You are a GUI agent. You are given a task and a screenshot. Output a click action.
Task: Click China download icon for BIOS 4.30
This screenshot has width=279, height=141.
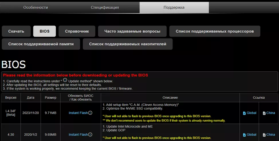264,135
